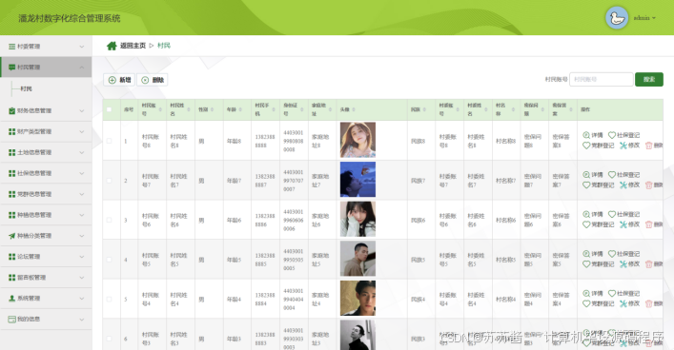The image size is (674, 350).
Task: Click 修改 tools icon in row 1
Action: coord(623,146)
